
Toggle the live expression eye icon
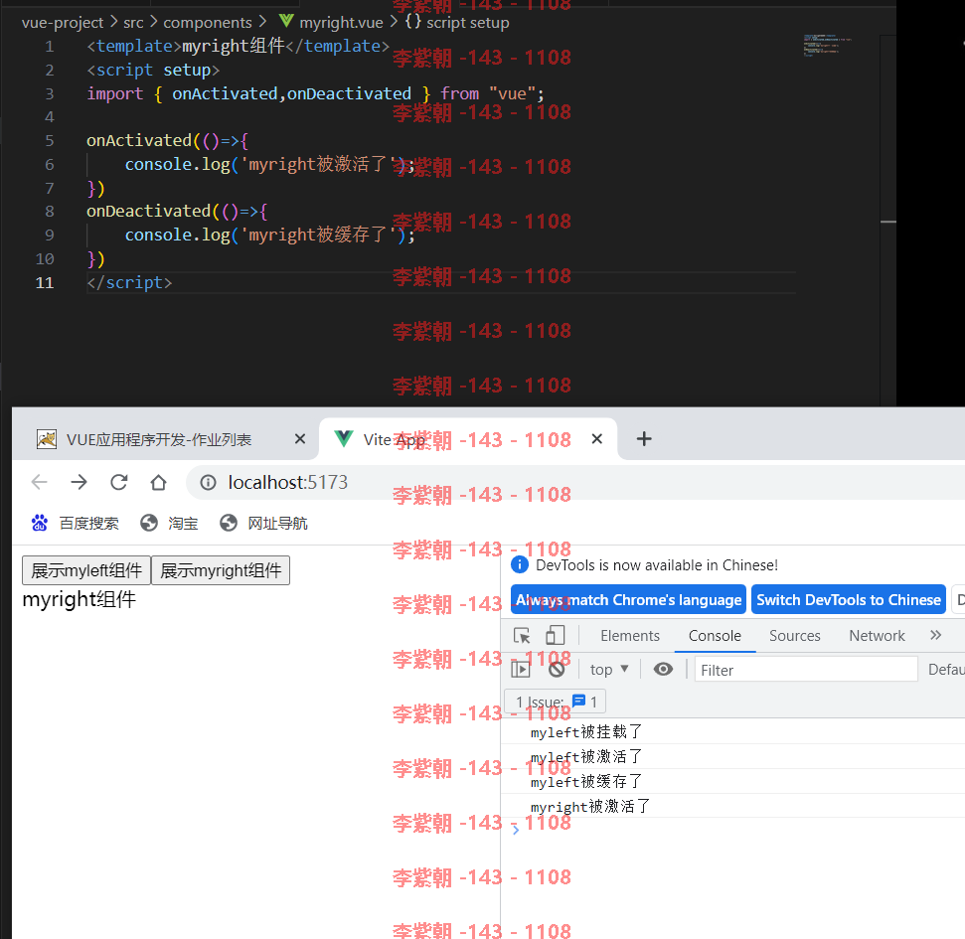pyautogui.click(x=663, y=669)
